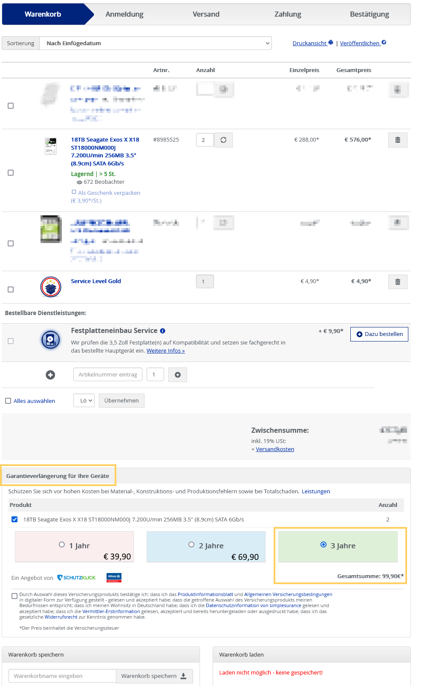Click the Sortierung label
The image size is (442, 686).
[20, 43]
